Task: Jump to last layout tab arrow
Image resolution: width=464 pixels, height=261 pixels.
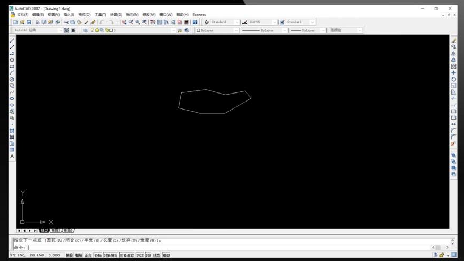Action: click(x=35, y=231)
